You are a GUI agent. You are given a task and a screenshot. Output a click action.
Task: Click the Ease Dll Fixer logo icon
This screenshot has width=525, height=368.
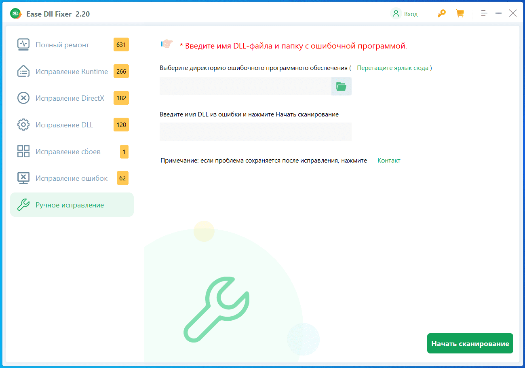tap(16, 14)
